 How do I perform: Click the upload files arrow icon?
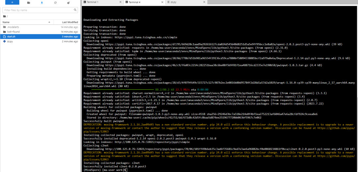pos(42,3)
